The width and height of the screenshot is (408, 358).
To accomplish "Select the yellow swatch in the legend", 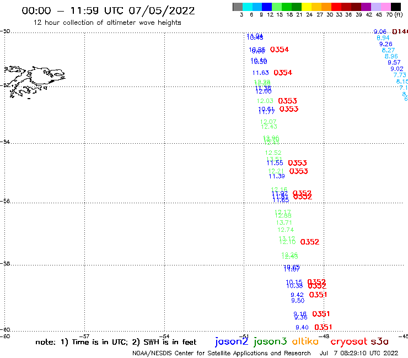I will 307,7.
